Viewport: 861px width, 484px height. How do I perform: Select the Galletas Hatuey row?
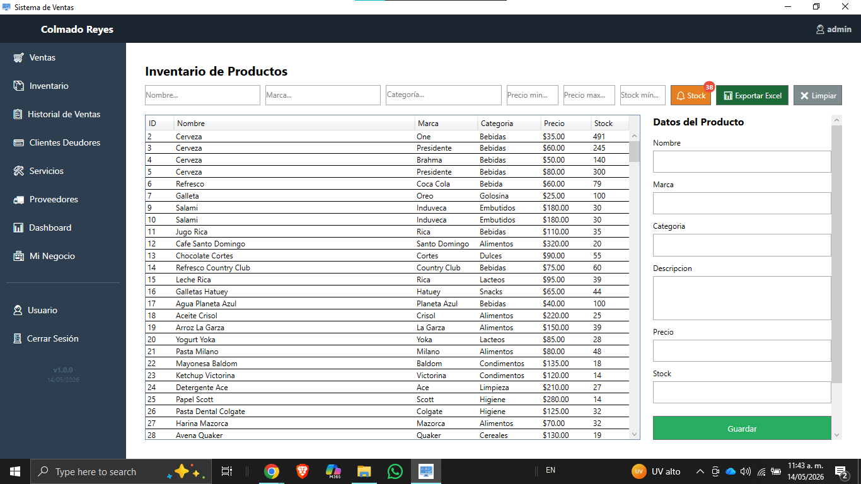pos(387,292)
